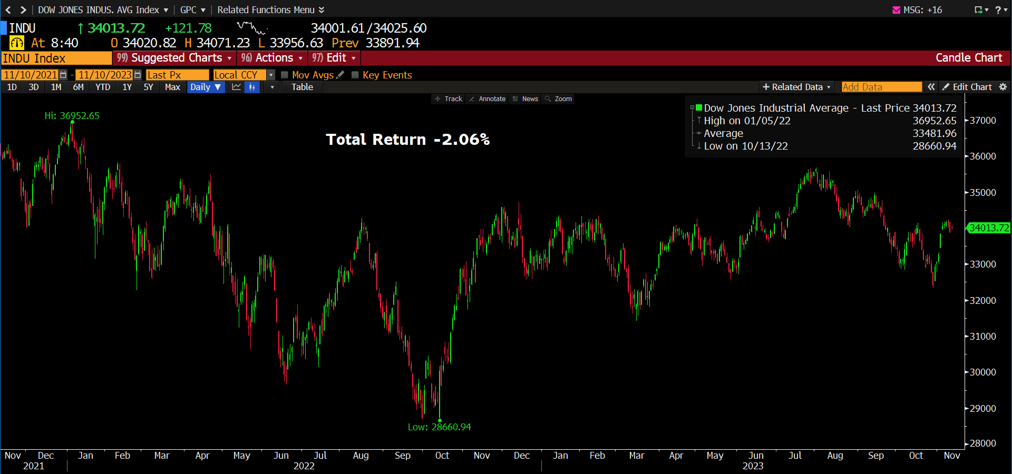Edit moving averages with the pencil icon
This screenshot has height=474, width=1012.
click(x=340, y=75)
